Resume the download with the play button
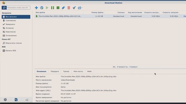Viewport: 186px width, 104px height. click(47, 8)
